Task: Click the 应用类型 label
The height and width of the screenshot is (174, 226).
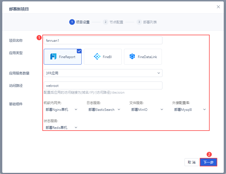Action: click(x=16, y=53)
